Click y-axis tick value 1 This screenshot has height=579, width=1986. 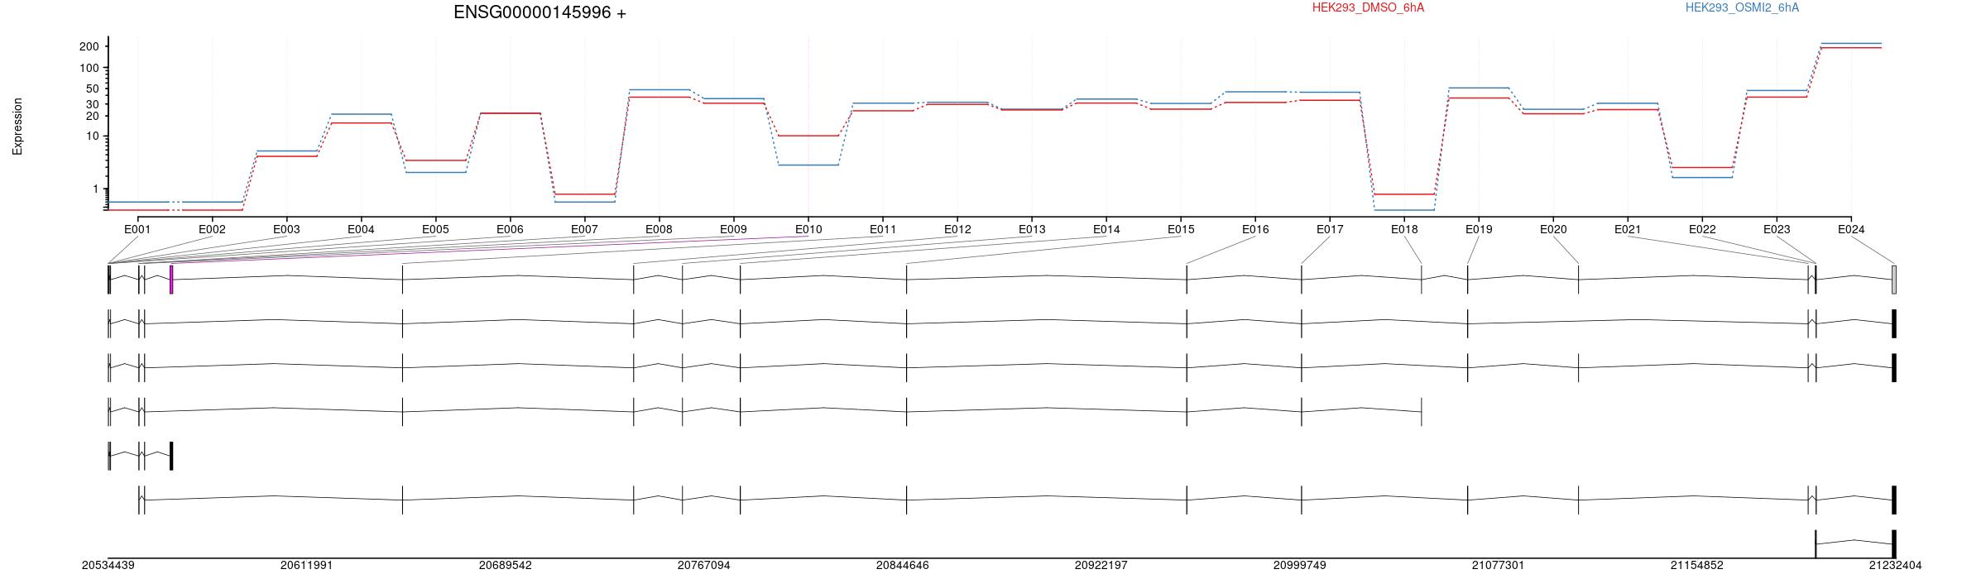(96, 189)
